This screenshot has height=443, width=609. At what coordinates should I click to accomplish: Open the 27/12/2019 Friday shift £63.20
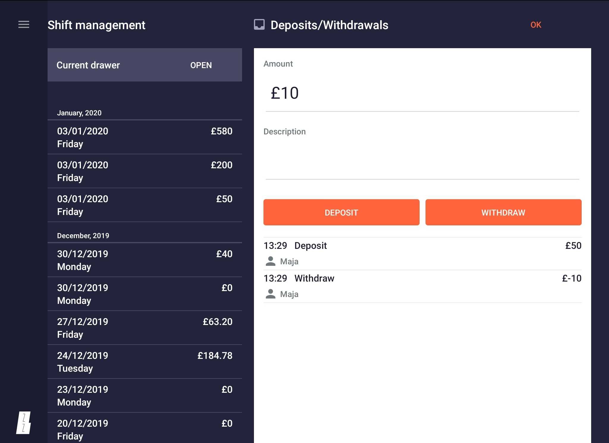click(145, 328)
